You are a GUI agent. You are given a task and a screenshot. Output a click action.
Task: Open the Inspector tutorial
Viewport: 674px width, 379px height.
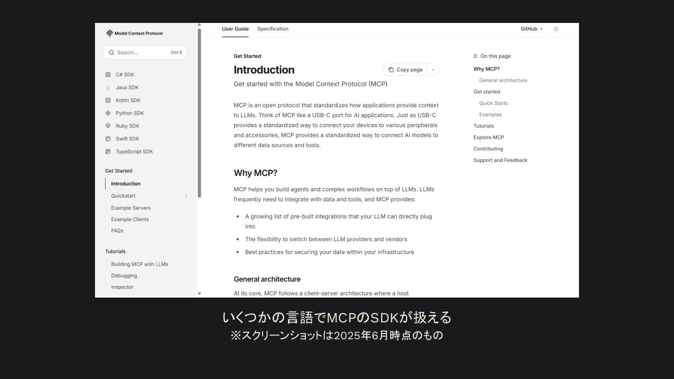click(x=122, y=287)
